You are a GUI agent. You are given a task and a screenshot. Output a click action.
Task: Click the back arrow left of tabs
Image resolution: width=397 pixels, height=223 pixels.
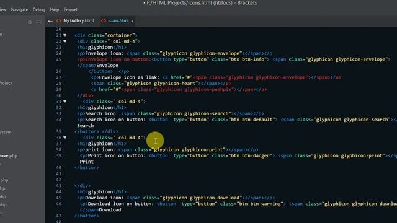pos(50,21)
